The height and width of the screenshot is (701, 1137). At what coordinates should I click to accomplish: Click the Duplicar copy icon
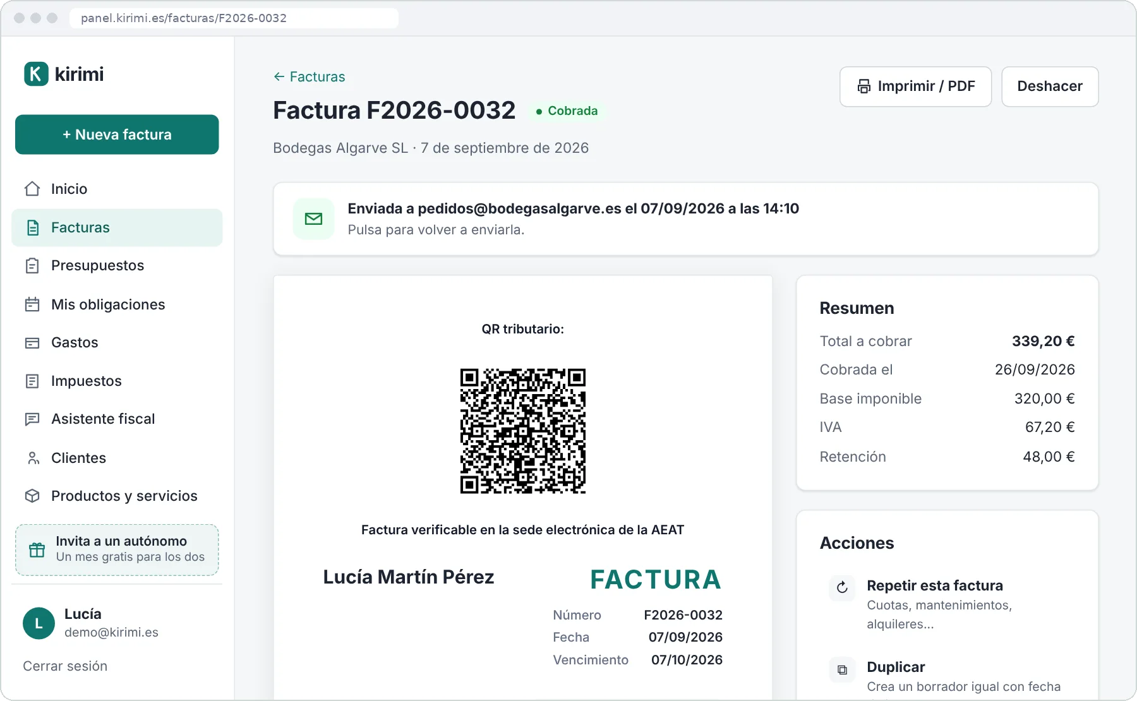(x=842, y=669)
